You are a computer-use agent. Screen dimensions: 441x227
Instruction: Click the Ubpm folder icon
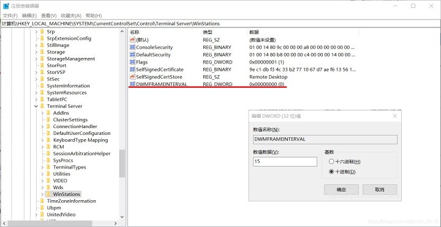click(x=42, y=207)
